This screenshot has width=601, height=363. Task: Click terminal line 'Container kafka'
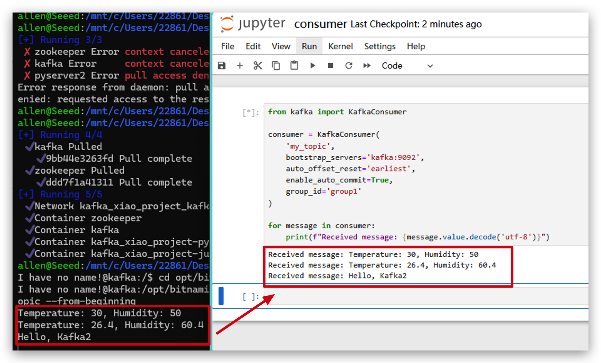pyautogui.click(x=72, y=230)
